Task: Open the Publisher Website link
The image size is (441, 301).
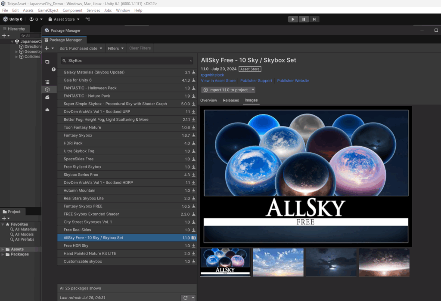Action: point(293,80)
